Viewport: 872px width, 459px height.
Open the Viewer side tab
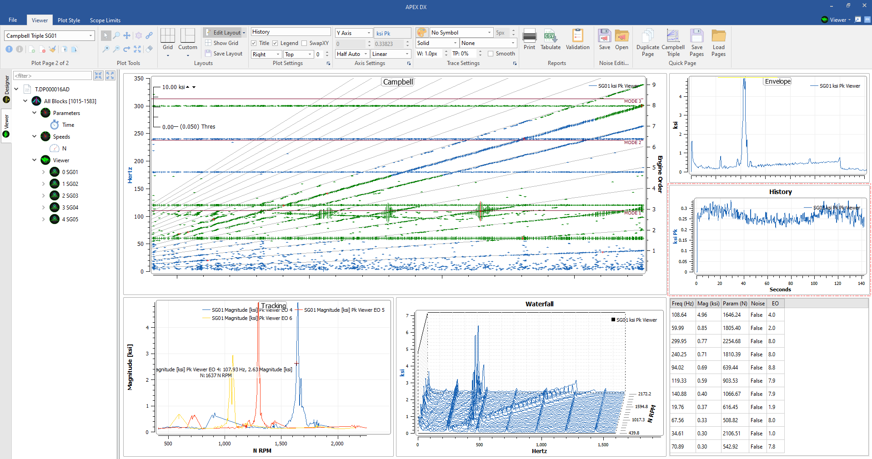6,126
